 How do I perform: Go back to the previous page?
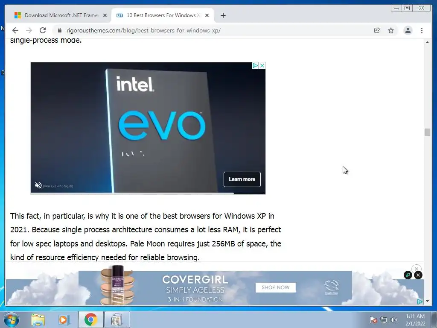[x=15, y=30]
